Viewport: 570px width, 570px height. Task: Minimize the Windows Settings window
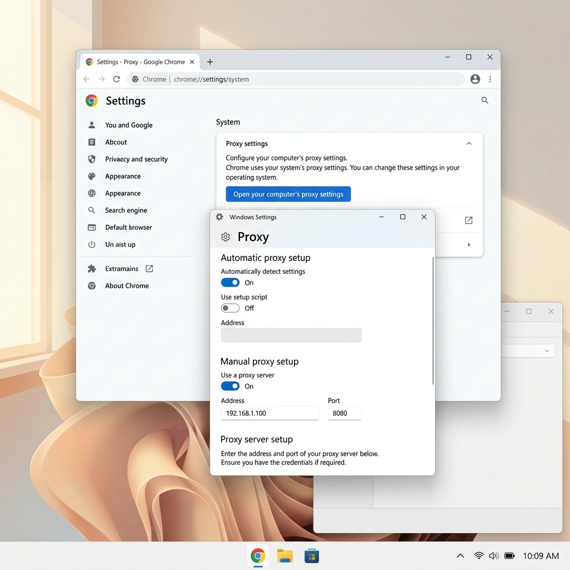click(381, 217)
